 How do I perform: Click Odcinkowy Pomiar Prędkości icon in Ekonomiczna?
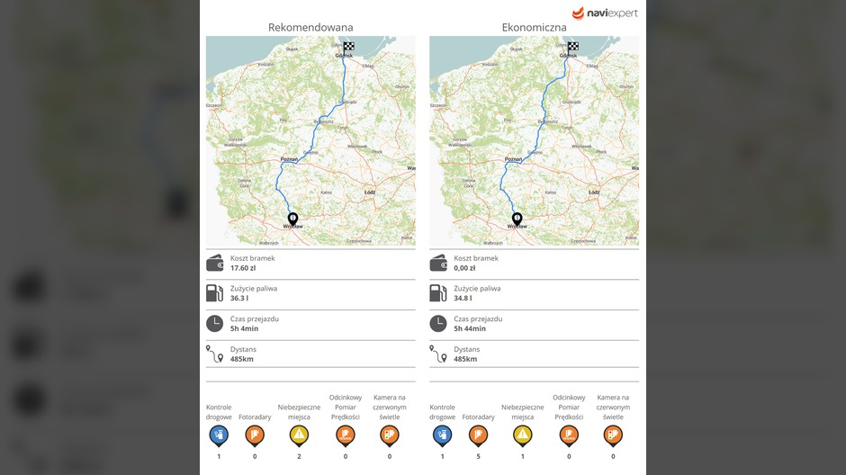569,435
